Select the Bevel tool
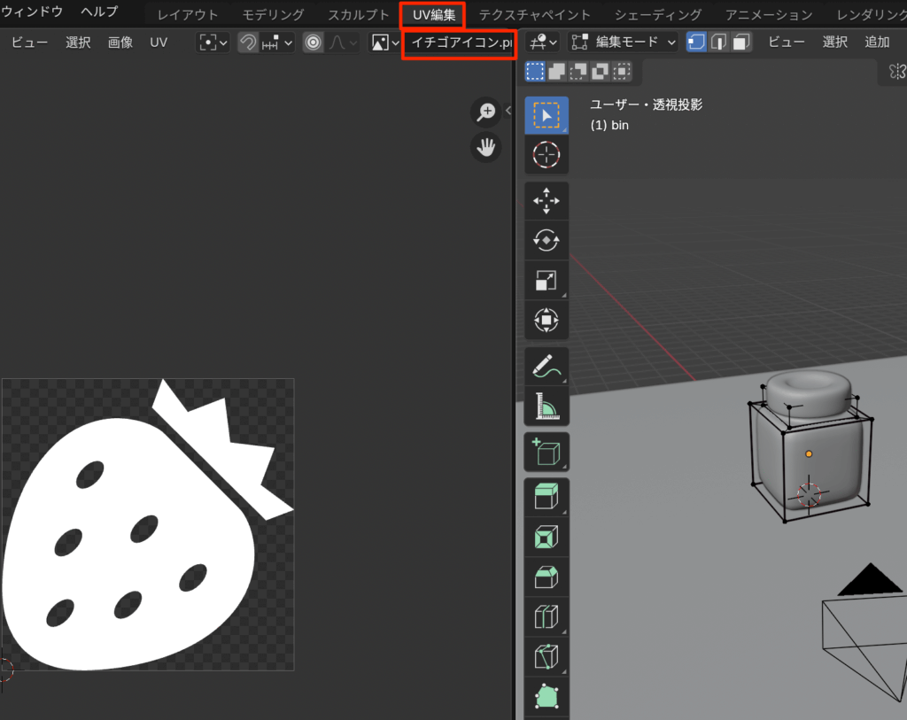Image resolution: width=907 pixels, height=720 pixels. [547, 577]
